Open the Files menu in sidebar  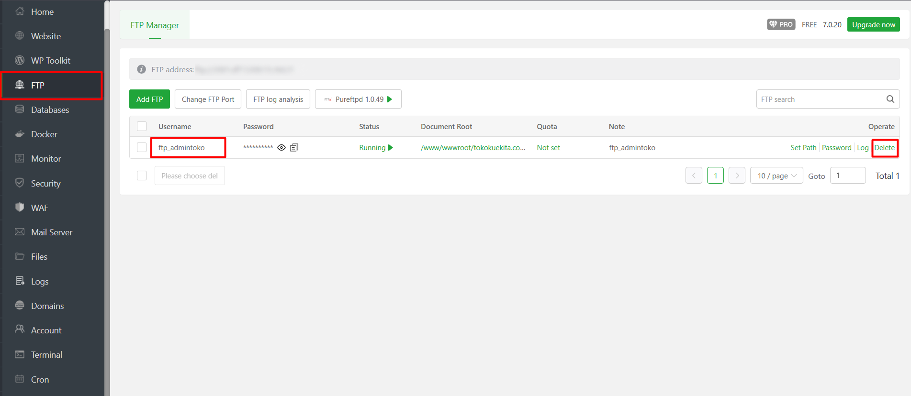coord(39,257)
